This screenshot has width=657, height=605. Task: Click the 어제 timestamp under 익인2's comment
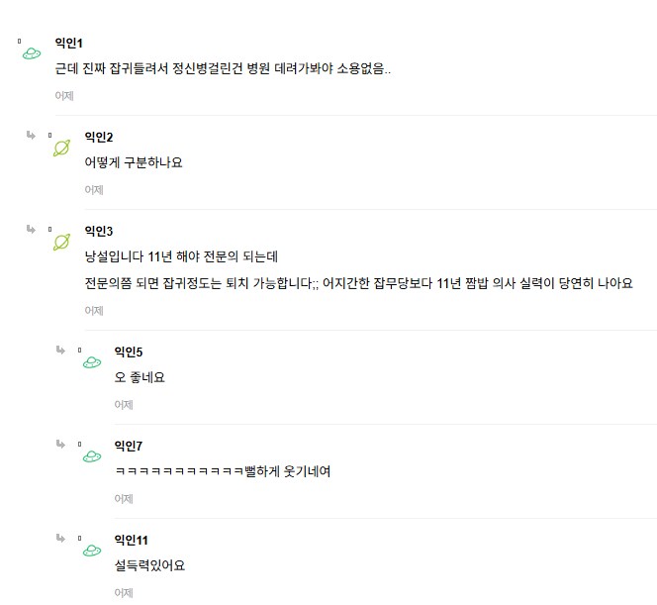94,190
